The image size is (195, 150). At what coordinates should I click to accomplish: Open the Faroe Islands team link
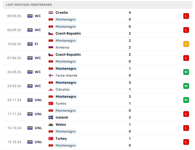[x=66, y=75]
